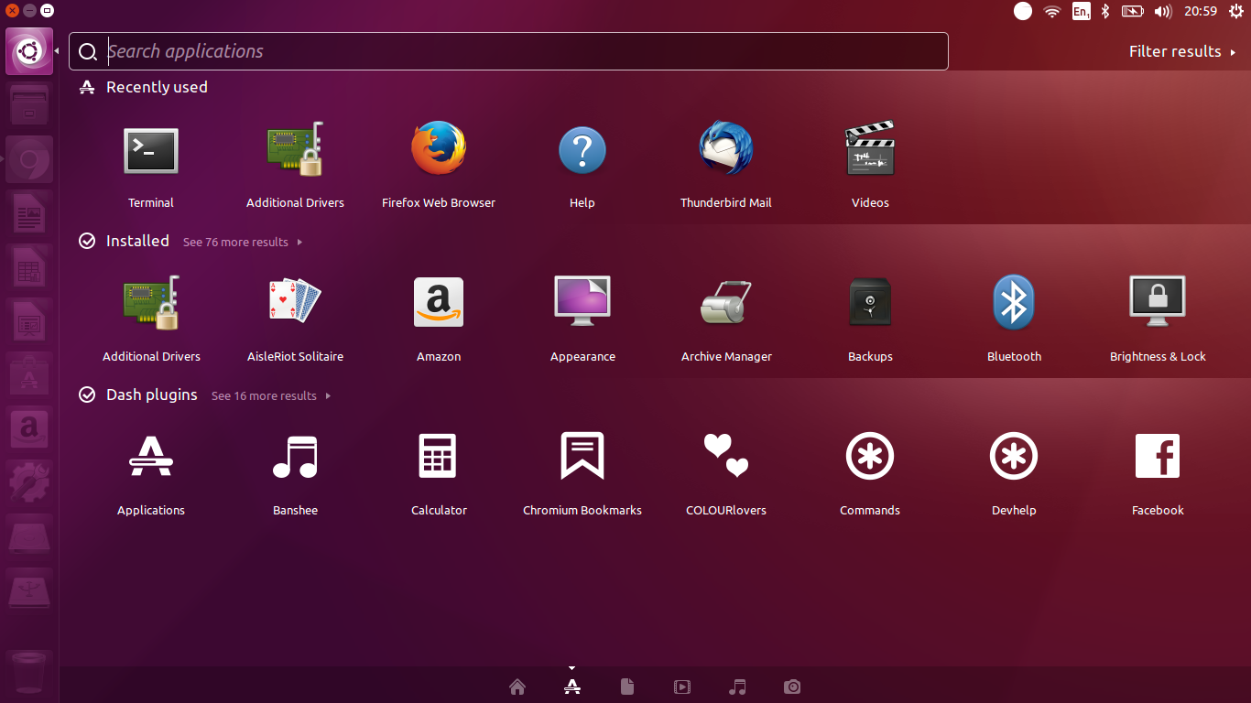Image resolution: width=1251 pixels, height=703 pixels.
Task: Switch to the Files lens
Action: tap(627, 687)
